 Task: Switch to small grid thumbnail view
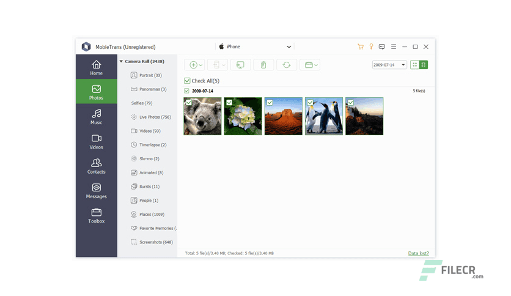(414, 65)
